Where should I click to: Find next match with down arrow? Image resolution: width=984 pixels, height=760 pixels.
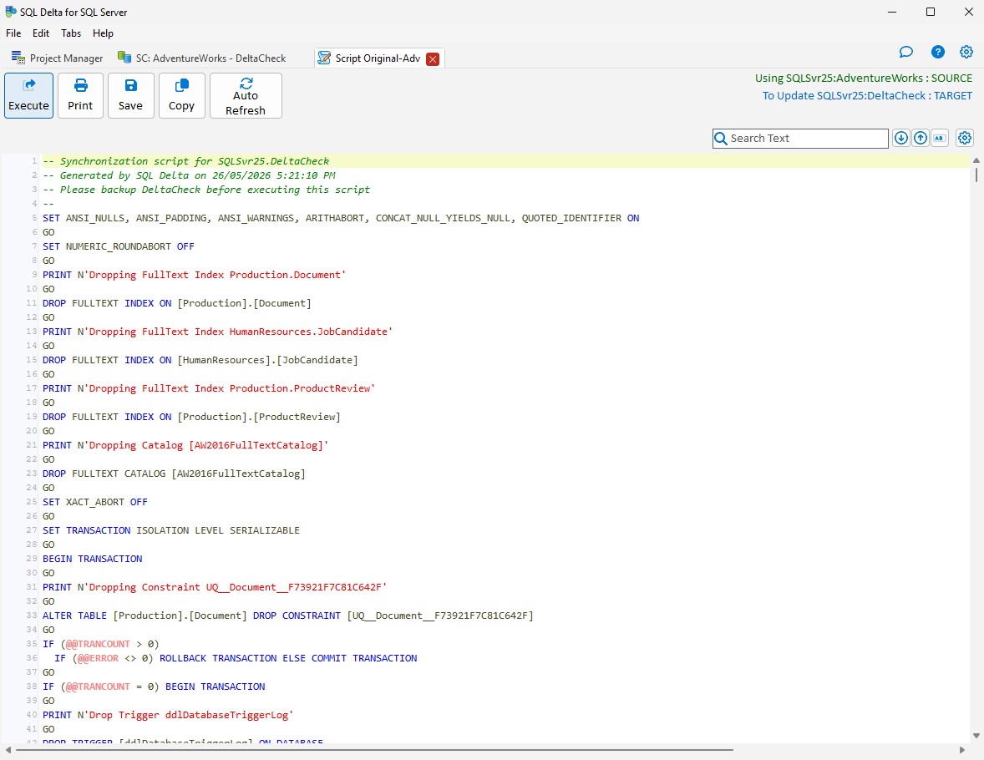click(x=900, y=138)
